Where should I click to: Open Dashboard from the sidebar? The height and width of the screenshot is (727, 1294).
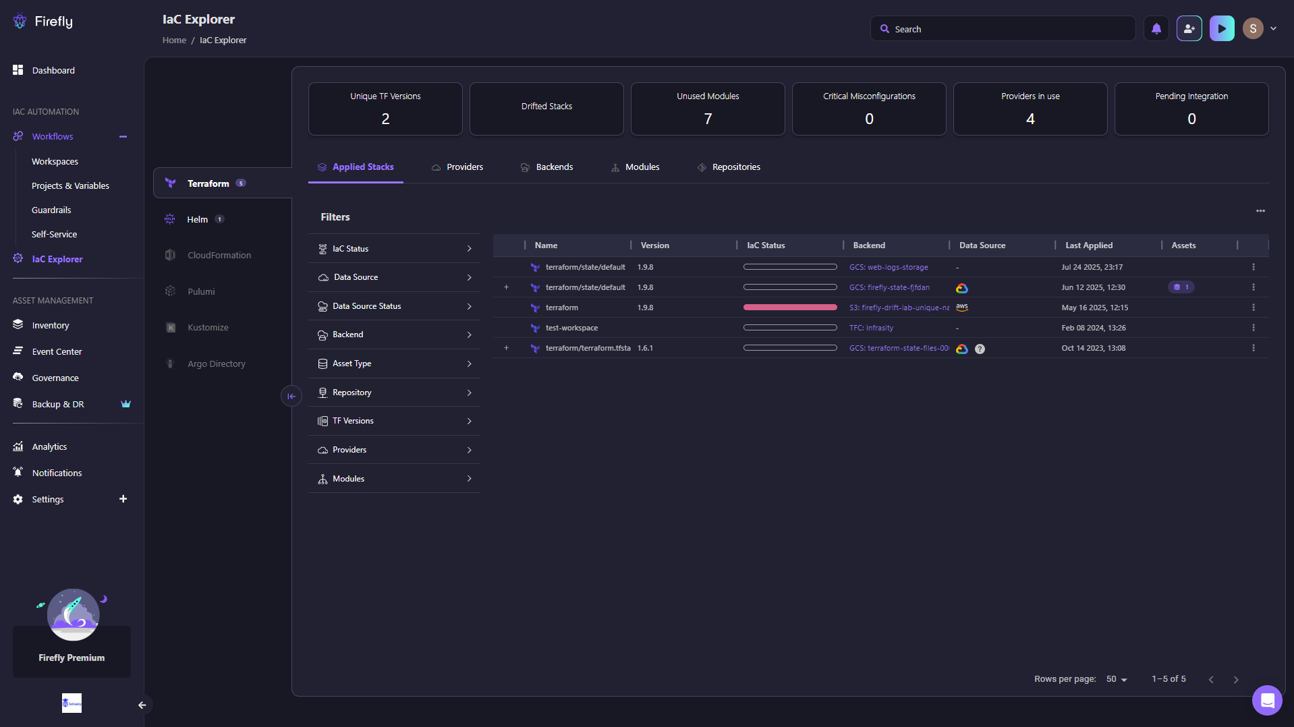(53, 70)
